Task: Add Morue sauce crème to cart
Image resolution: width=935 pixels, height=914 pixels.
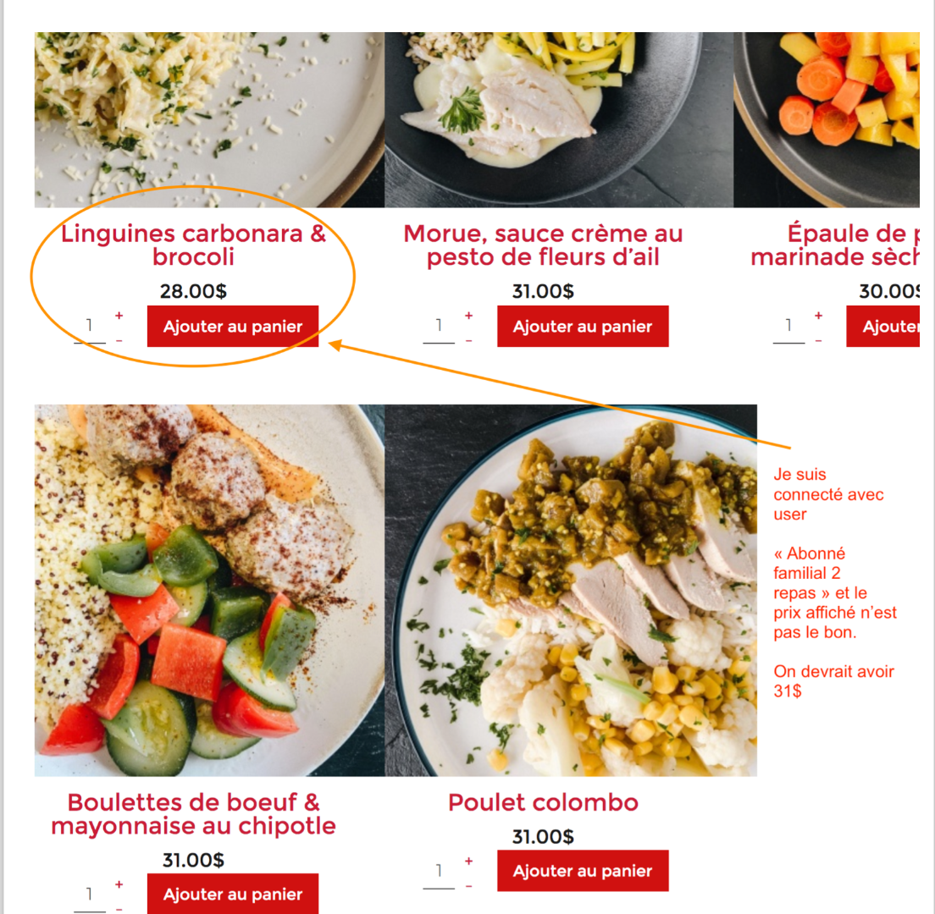Action: 583,326
